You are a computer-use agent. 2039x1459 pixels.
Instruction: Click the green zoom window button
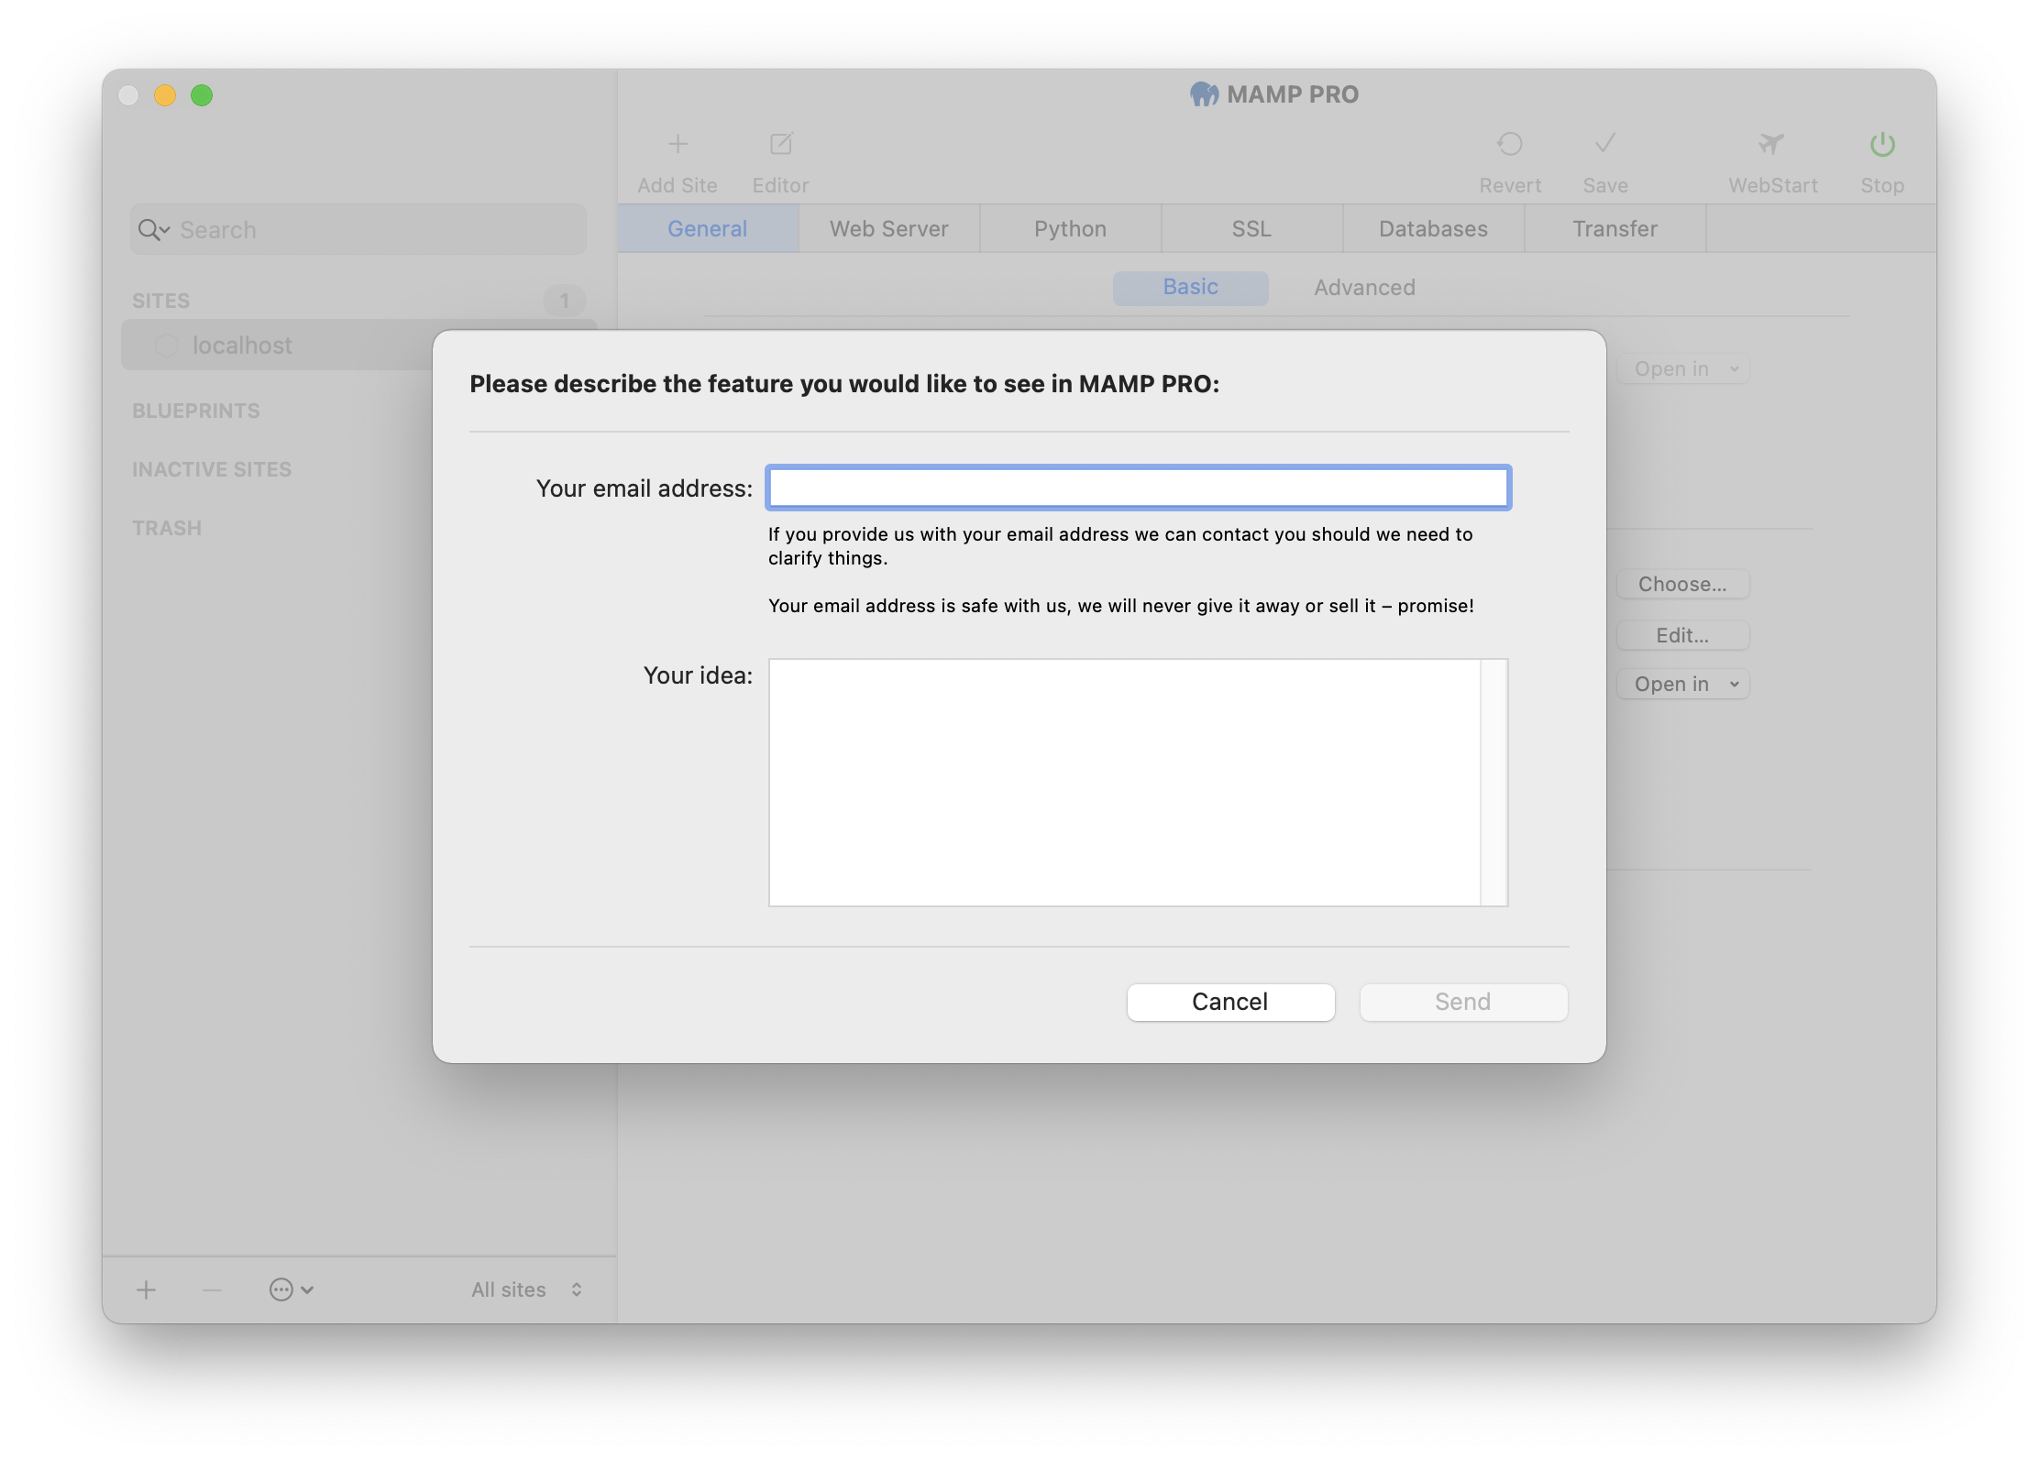point(202,95)
